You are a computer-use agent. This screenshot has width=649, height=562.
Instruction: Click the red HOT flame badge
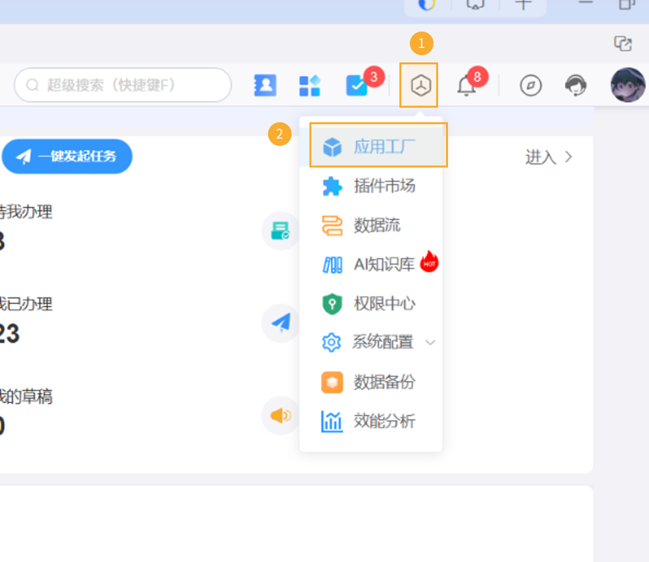pyautogui.click(x=429, y=261)
